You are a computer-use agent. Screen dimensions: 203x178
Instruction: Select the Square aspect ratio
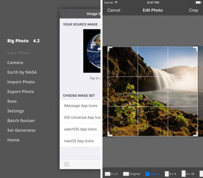pyautogui.click(x=152, y=174)
